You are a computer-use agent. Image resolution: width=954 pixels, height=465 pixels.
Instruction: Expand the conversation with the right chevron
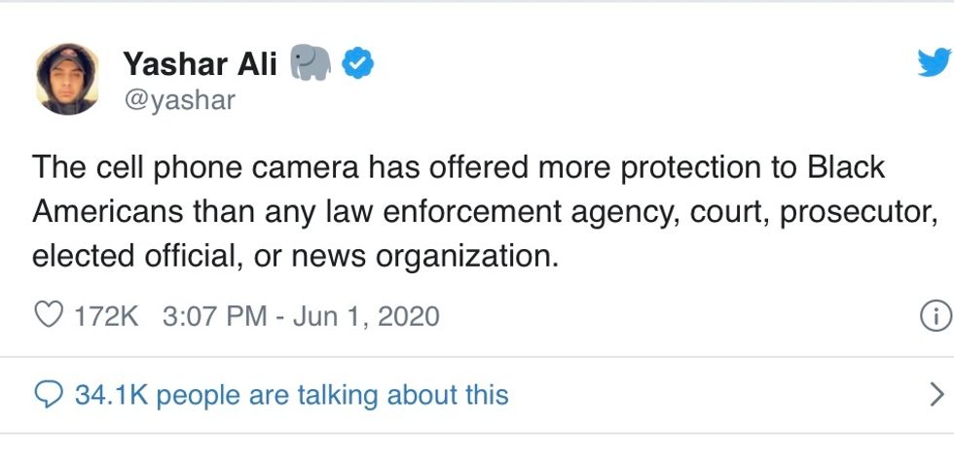click(936, 394)
